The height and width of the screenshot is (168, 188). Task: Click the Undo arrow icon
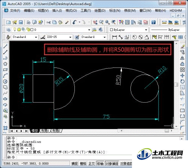tap(75, 22)
